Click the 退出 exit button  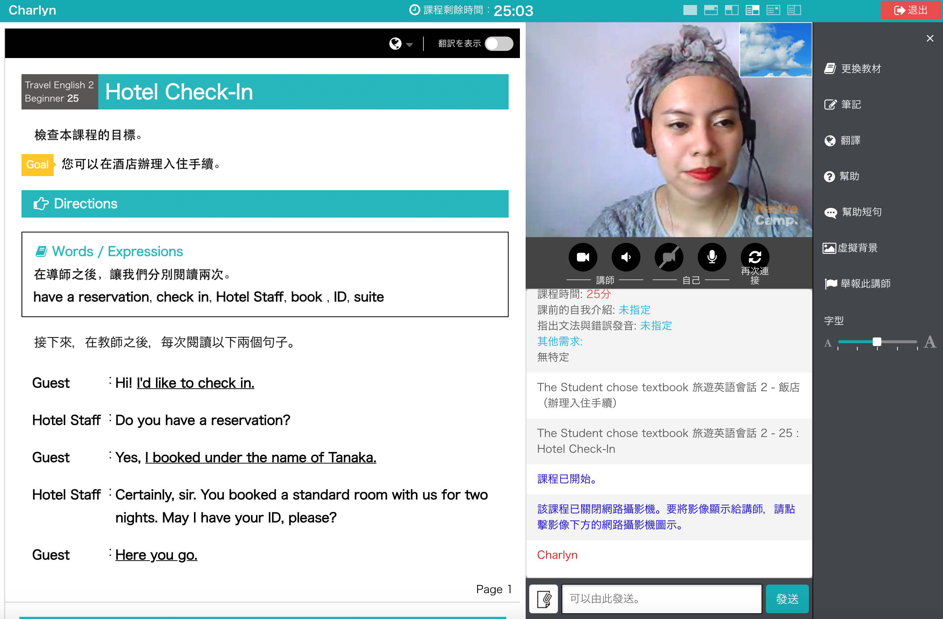click(x=911, y=10)
